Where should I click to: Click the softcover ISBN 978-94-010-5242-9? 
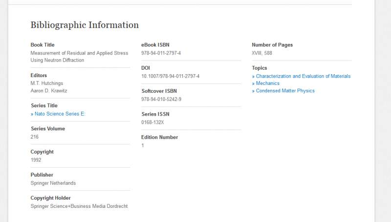161,99
